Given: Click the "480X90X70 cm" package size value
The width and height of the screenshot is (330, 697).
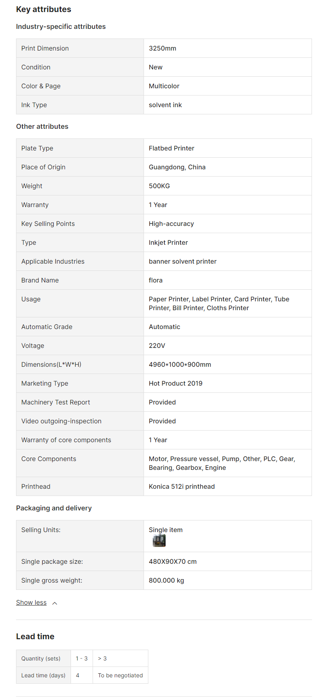Looking at the screenshot, I should pyautogui.click(x=172, y=561).
